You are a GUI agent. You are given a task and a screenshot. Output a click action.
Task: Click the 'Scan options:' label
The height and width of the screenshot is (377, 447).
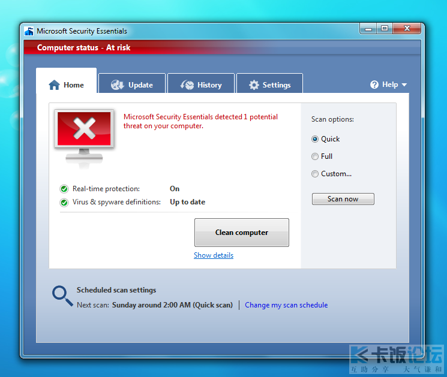pos(332,119)
